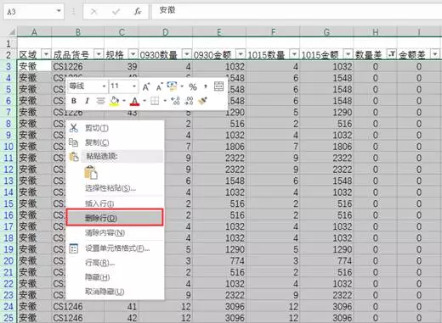The image size is (442, 323).
Task: Click the default paste option icon
Action: (x=91, y=172)
